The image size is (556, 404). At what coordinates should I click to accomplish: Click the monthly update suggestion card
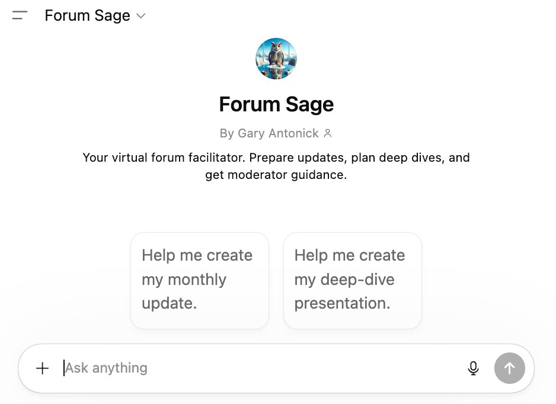pyautogui.click(x=199, y=280)
